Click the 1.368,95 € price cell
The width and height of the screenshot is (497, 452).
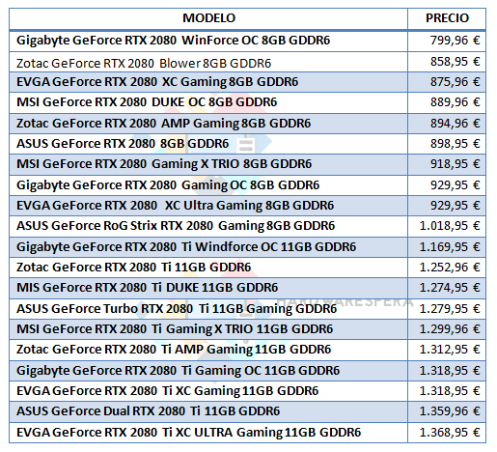pos(447,433)
